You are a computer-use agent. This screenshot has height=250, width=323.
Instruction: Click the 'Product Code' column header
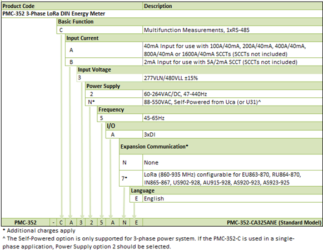72,6
